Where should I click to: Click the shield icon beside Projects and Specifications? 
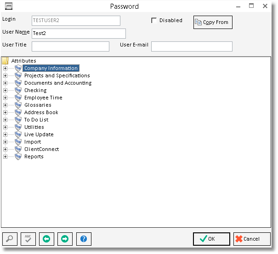[18, 75]
